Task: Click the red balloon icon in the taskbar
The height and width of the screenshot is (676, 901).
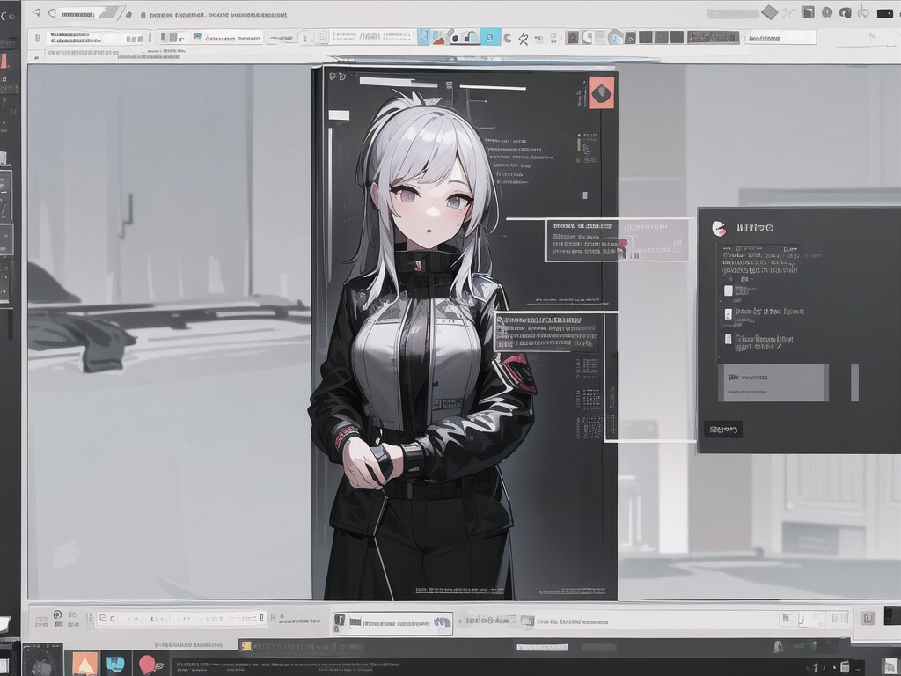Action: [x=147, y=664]
